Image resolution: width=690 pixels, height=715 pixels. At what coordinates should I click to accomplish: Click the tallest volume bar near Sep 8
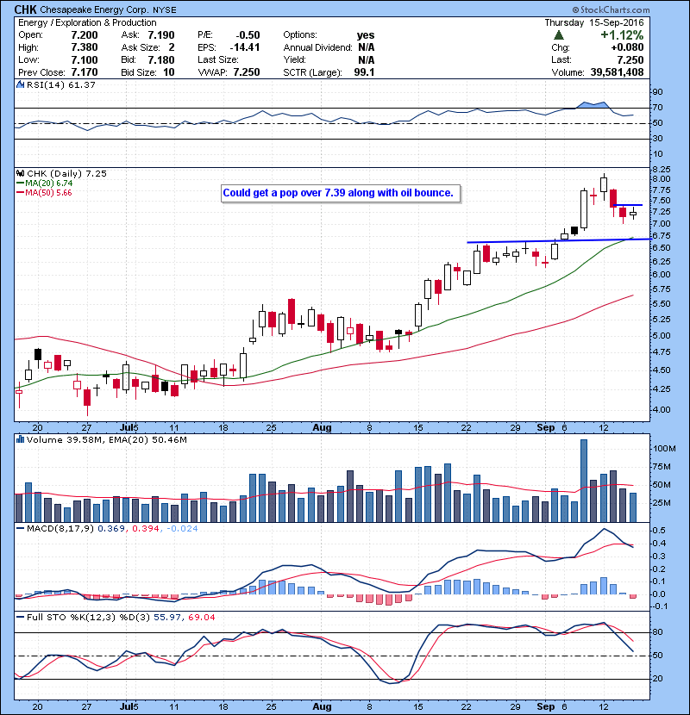584,481
